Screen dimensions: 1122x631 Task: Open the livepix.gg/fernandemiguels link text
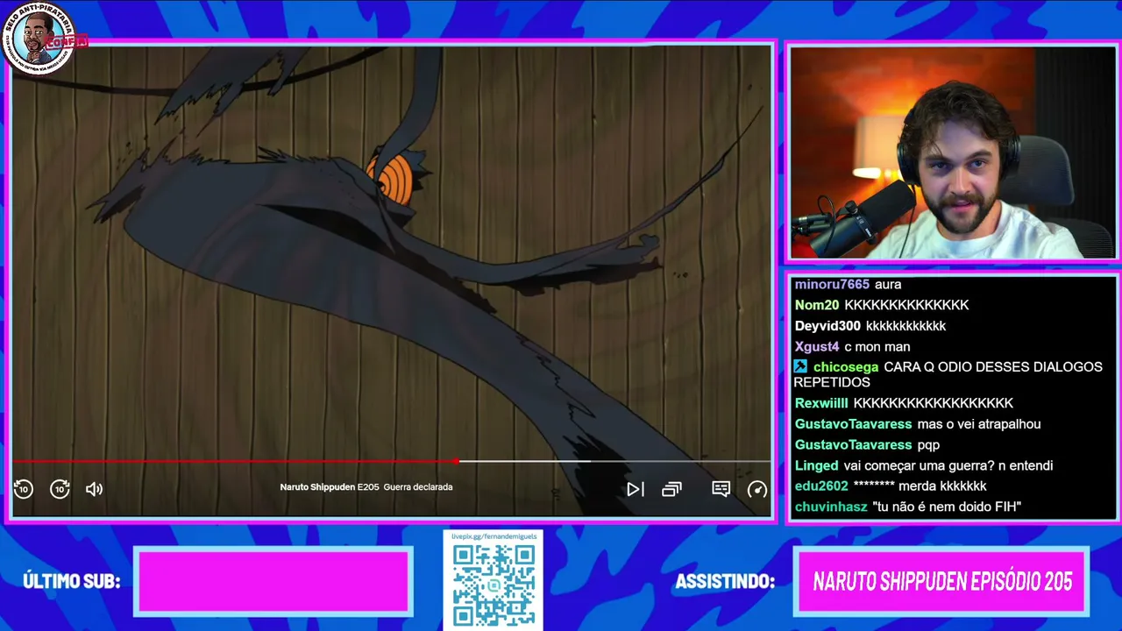pyautogui.click(x=493, y=535)
